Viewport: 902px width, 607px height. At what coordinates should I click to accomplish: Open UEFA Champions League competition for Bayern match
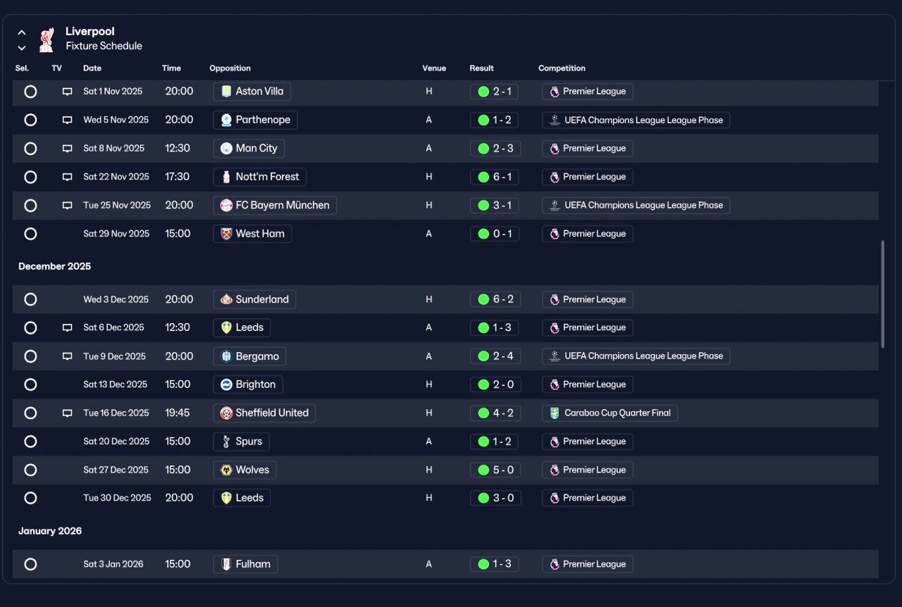636,206
